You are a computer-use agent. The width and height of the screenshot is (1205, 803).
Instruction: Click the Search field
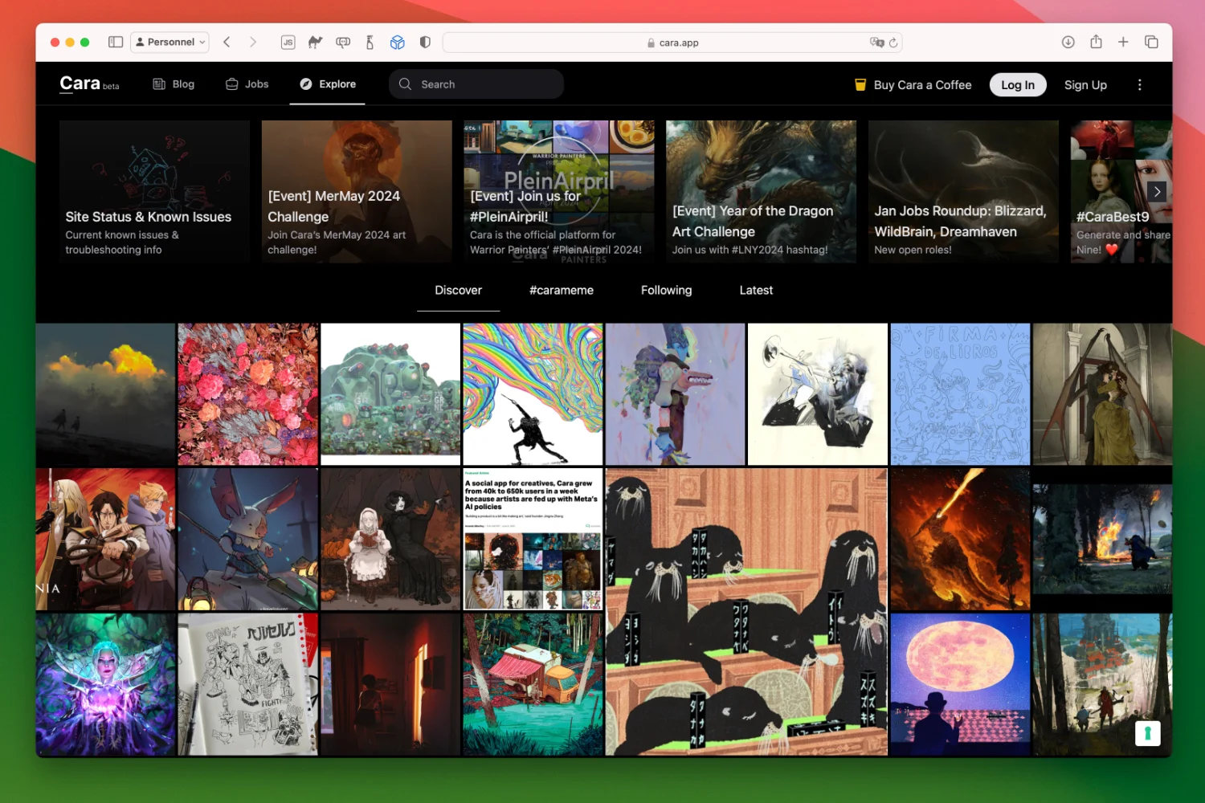click(476, 84)
